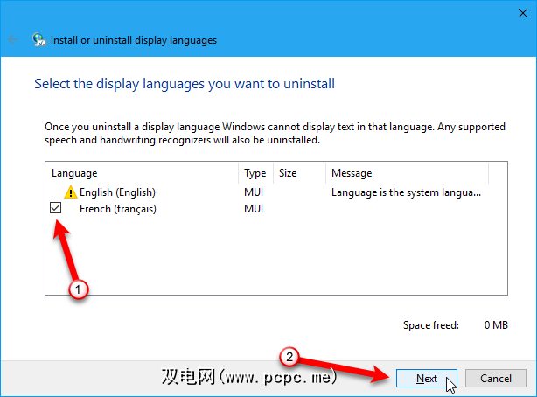Click the MUI type in English row
Image resolution: width=537 pixels, height=397 pixels.
(x=254, y=192)
